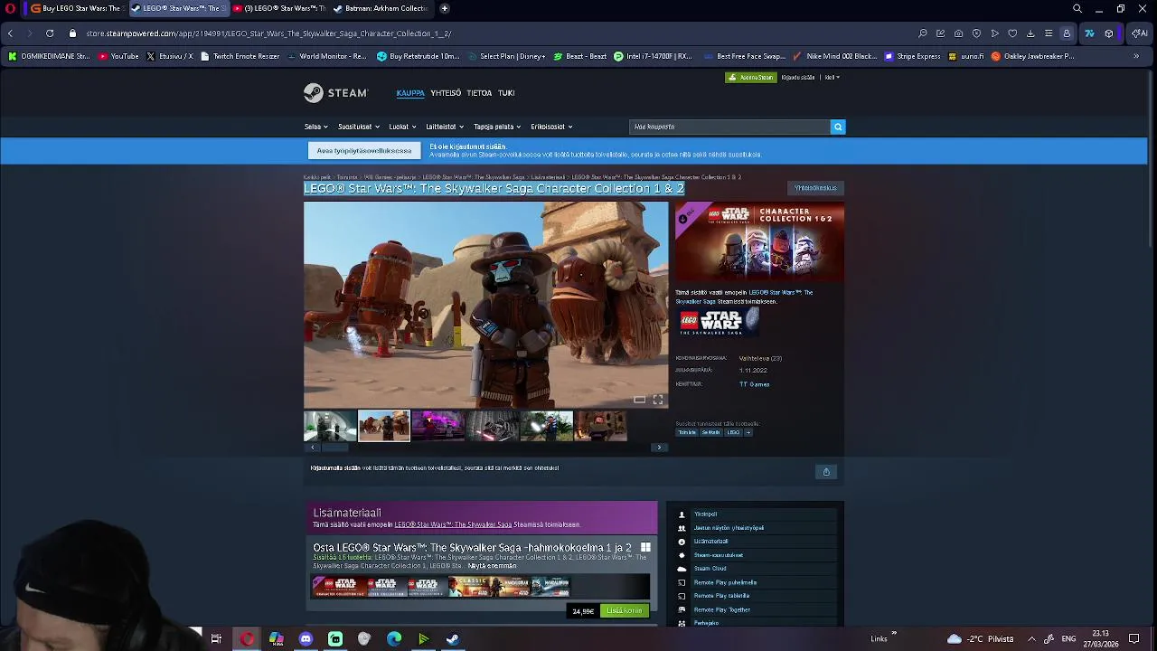Click the store search magnifier button
This screenshot has width=1157, height=651.
coord(838,127)
